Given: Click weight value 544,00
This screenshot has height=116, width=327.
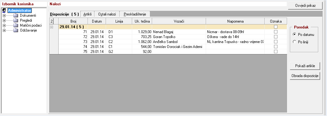Looking at the screenshot, I should (146, 47).
